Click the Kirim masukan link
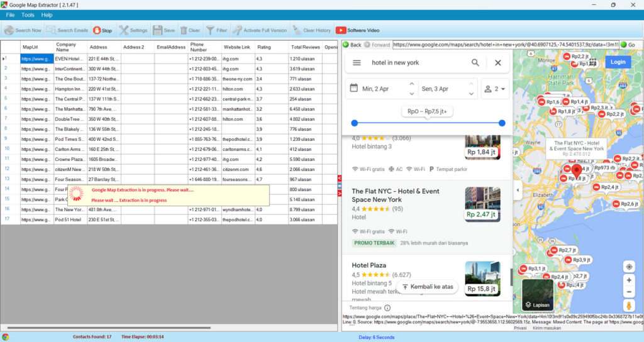Image resolution: width=644 pixels, height=342 pixels. point(546,328)
